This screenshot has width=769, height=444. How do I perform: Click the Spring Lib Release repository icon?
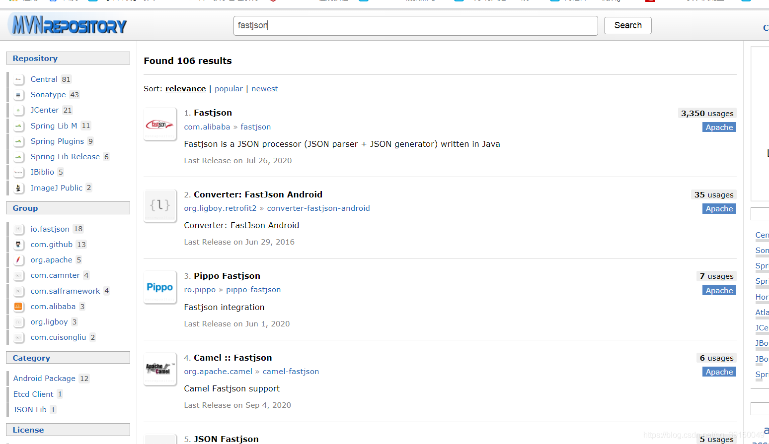18,157
